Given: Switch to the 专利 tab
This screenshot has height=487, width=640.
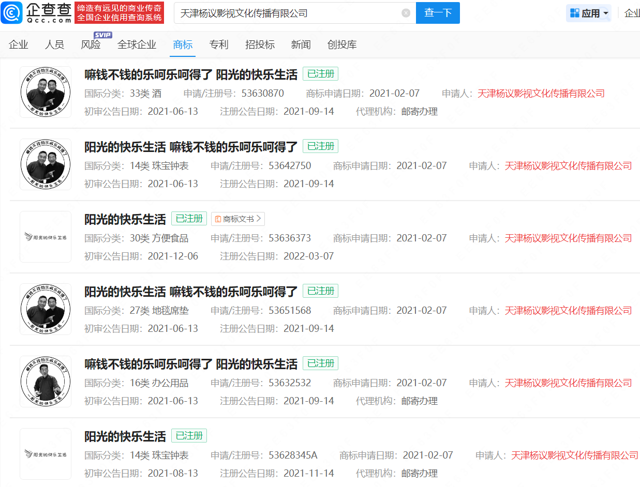Looking at the screenshot, I should click(x=219, y=44).
